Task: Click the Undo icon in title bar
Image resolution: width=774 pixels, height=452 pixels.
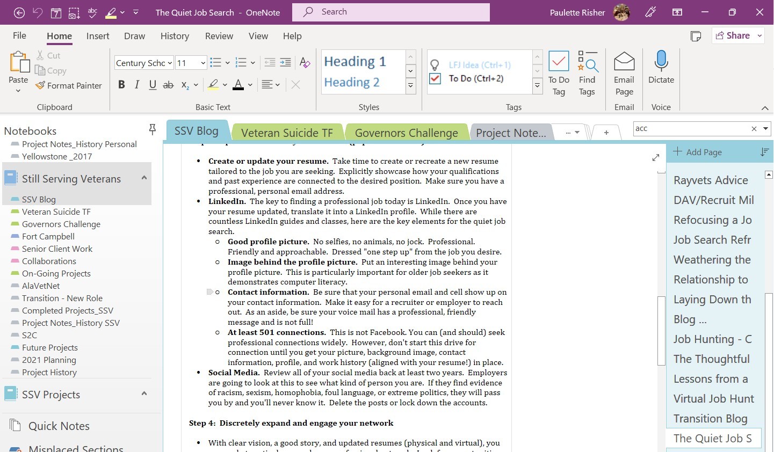Action: click(x=38, y=12)
